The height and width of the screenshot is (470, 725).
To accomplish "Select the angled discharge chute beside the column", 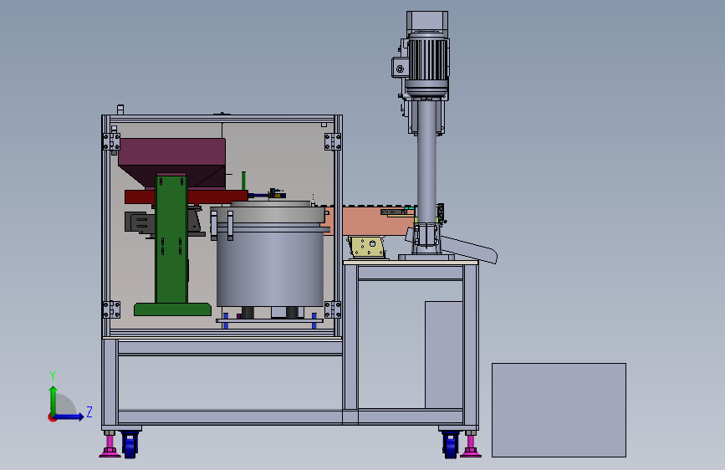I will click(x=469, y=249).
